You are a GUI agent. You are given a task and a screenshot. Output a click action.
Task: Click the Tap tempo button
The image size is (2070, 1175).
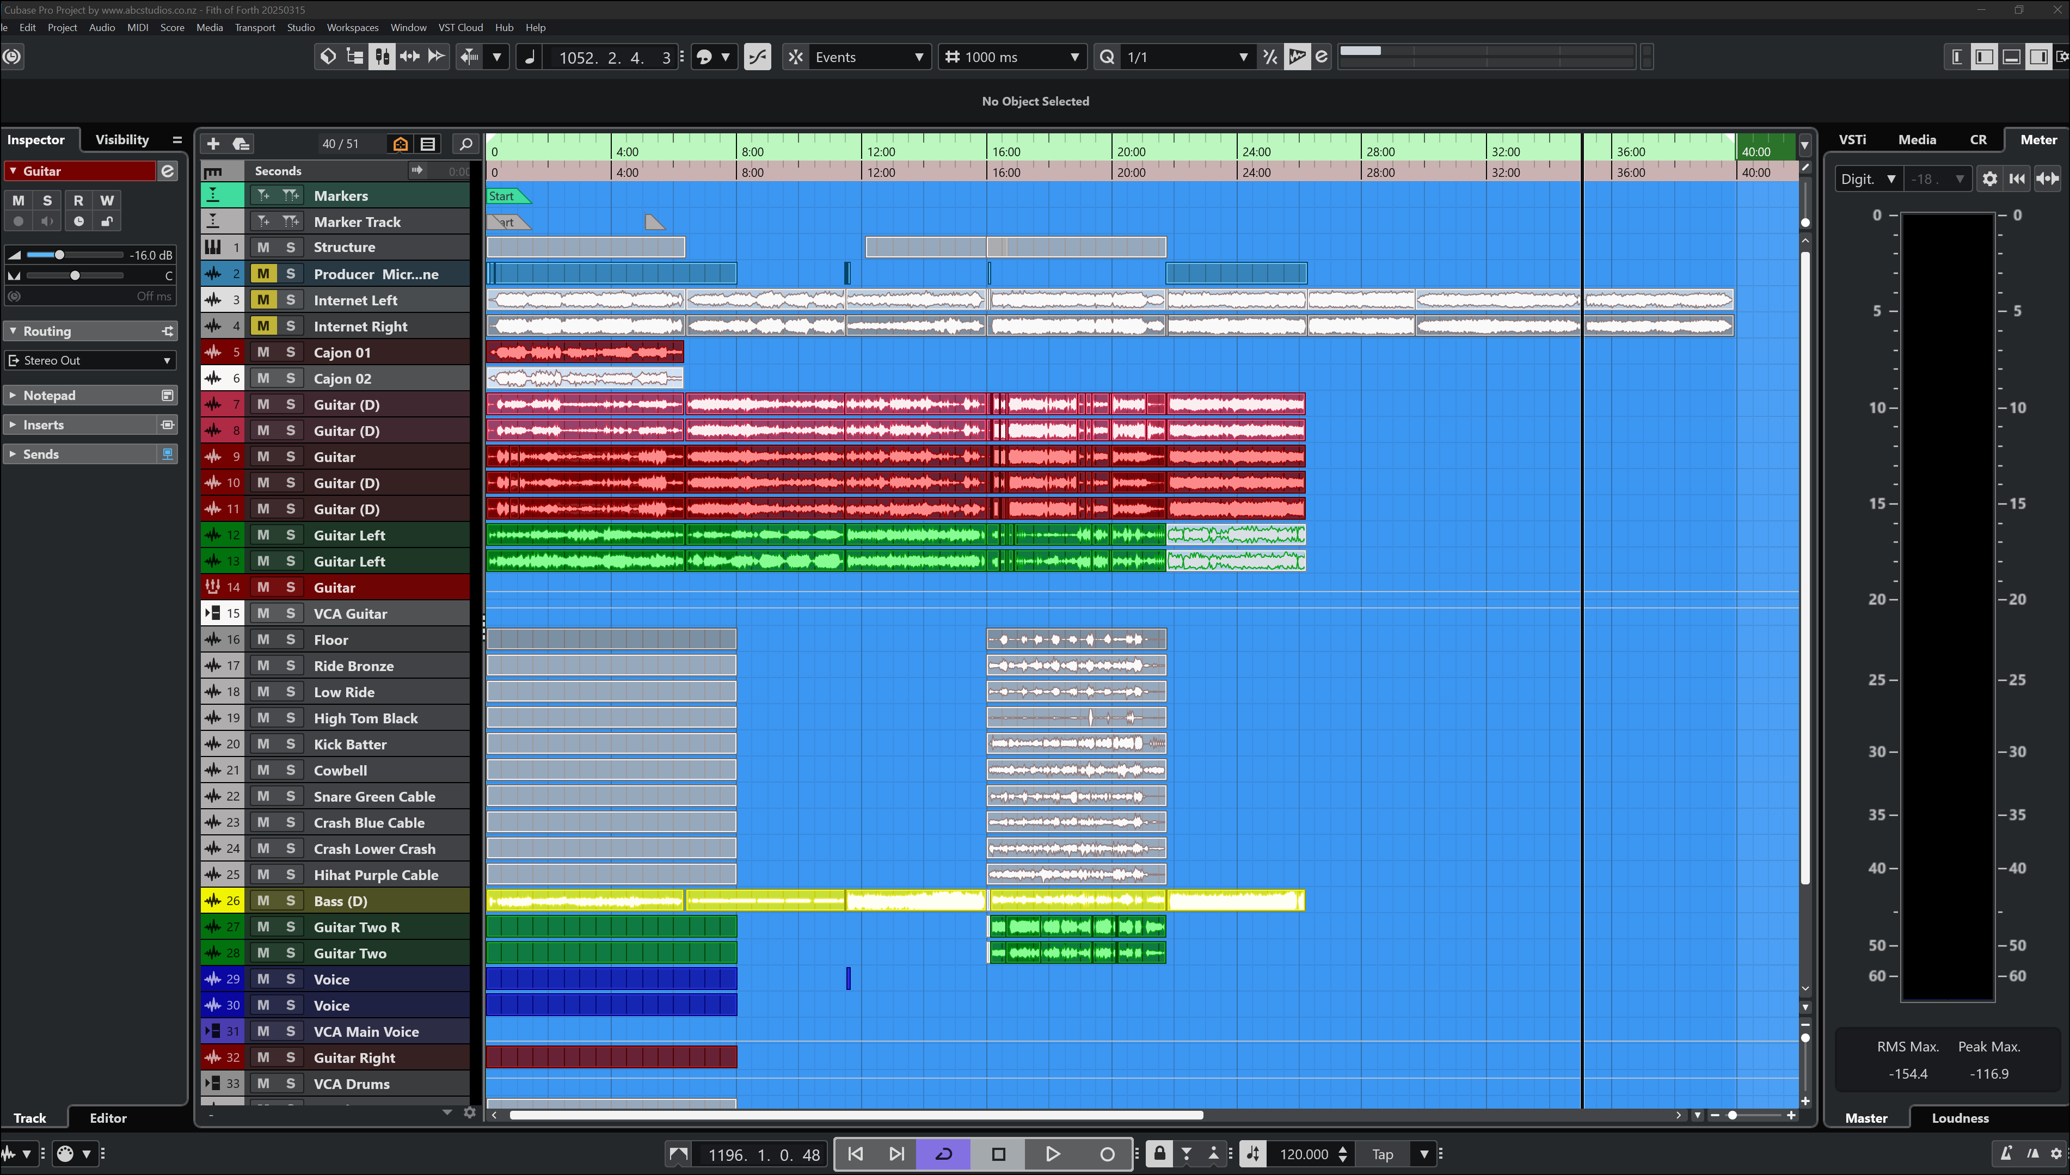(1381, 1154)
